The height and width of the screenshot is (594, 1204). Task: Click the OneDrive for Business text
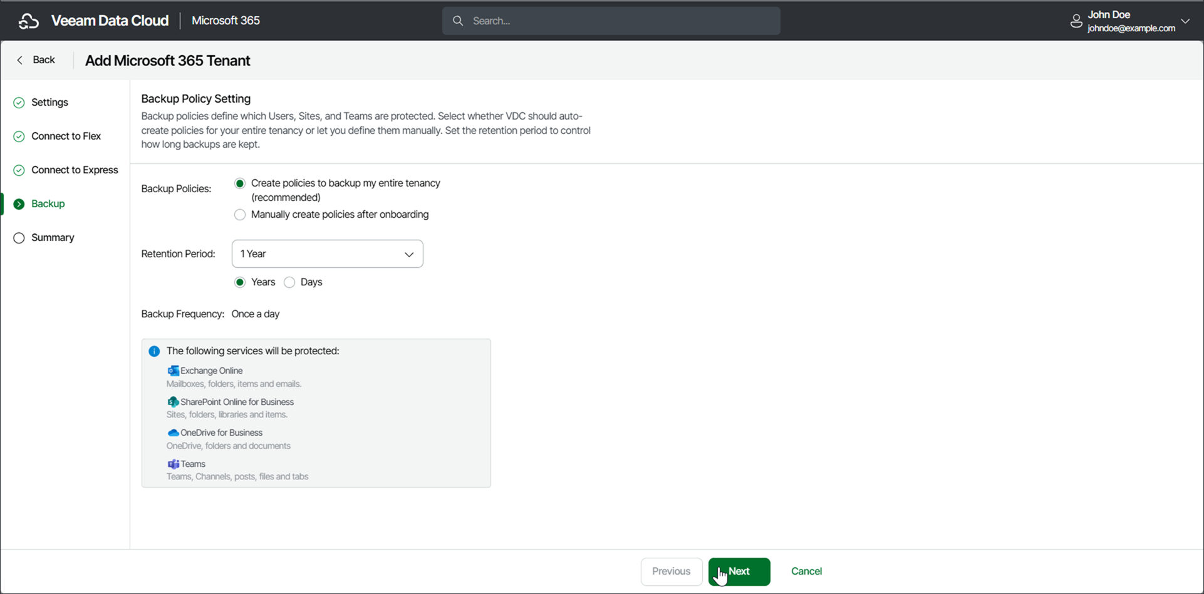pos(222,433)
